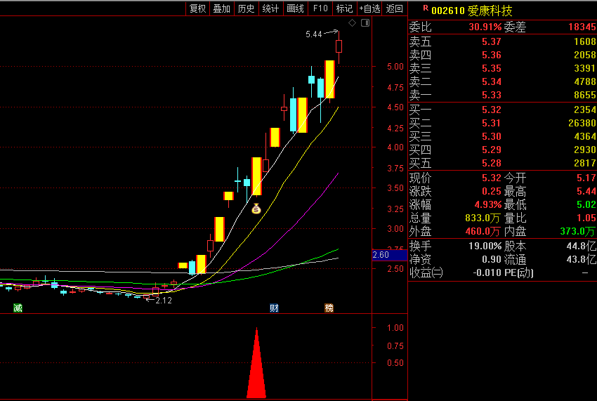This screenshot has width=597, height=401.
Task: Click the 返回 back button
Action: (395, 8)
